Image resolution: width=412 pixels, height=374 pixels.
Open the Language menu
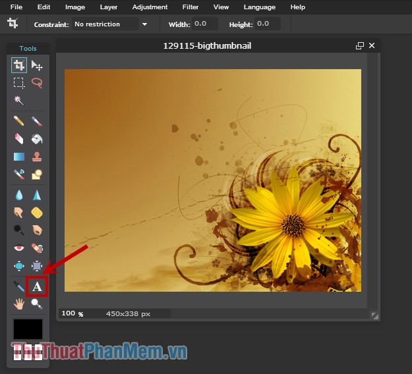point(260,7)
